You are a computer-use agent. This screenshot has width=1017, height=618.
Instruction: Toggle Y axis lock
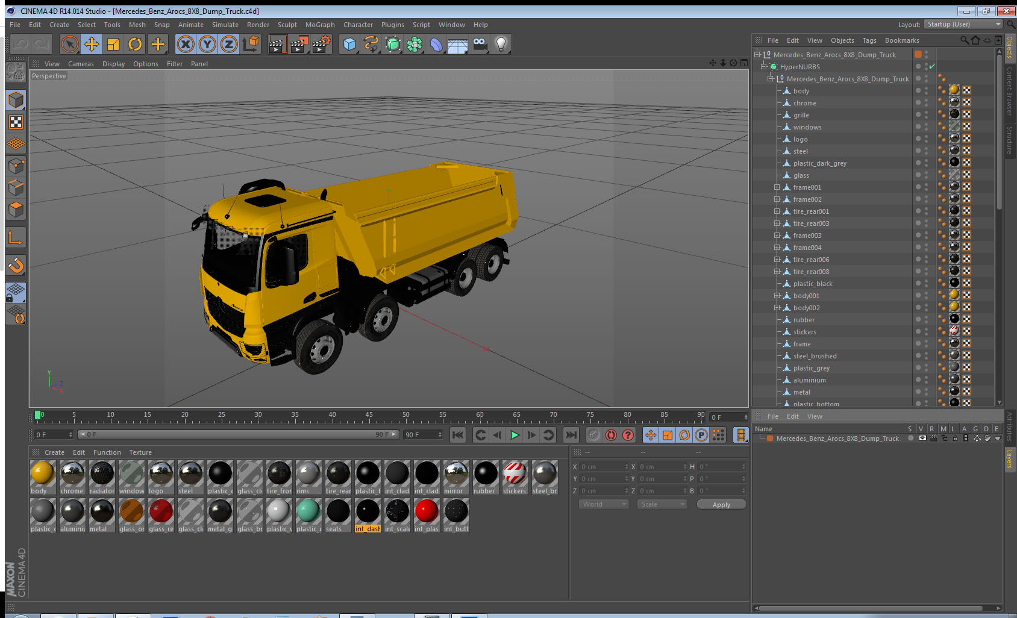point(207,44)
